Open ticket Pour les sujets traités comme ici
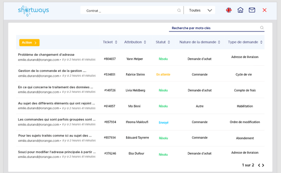Screen dimensions: 281x173 click(55, 135)
